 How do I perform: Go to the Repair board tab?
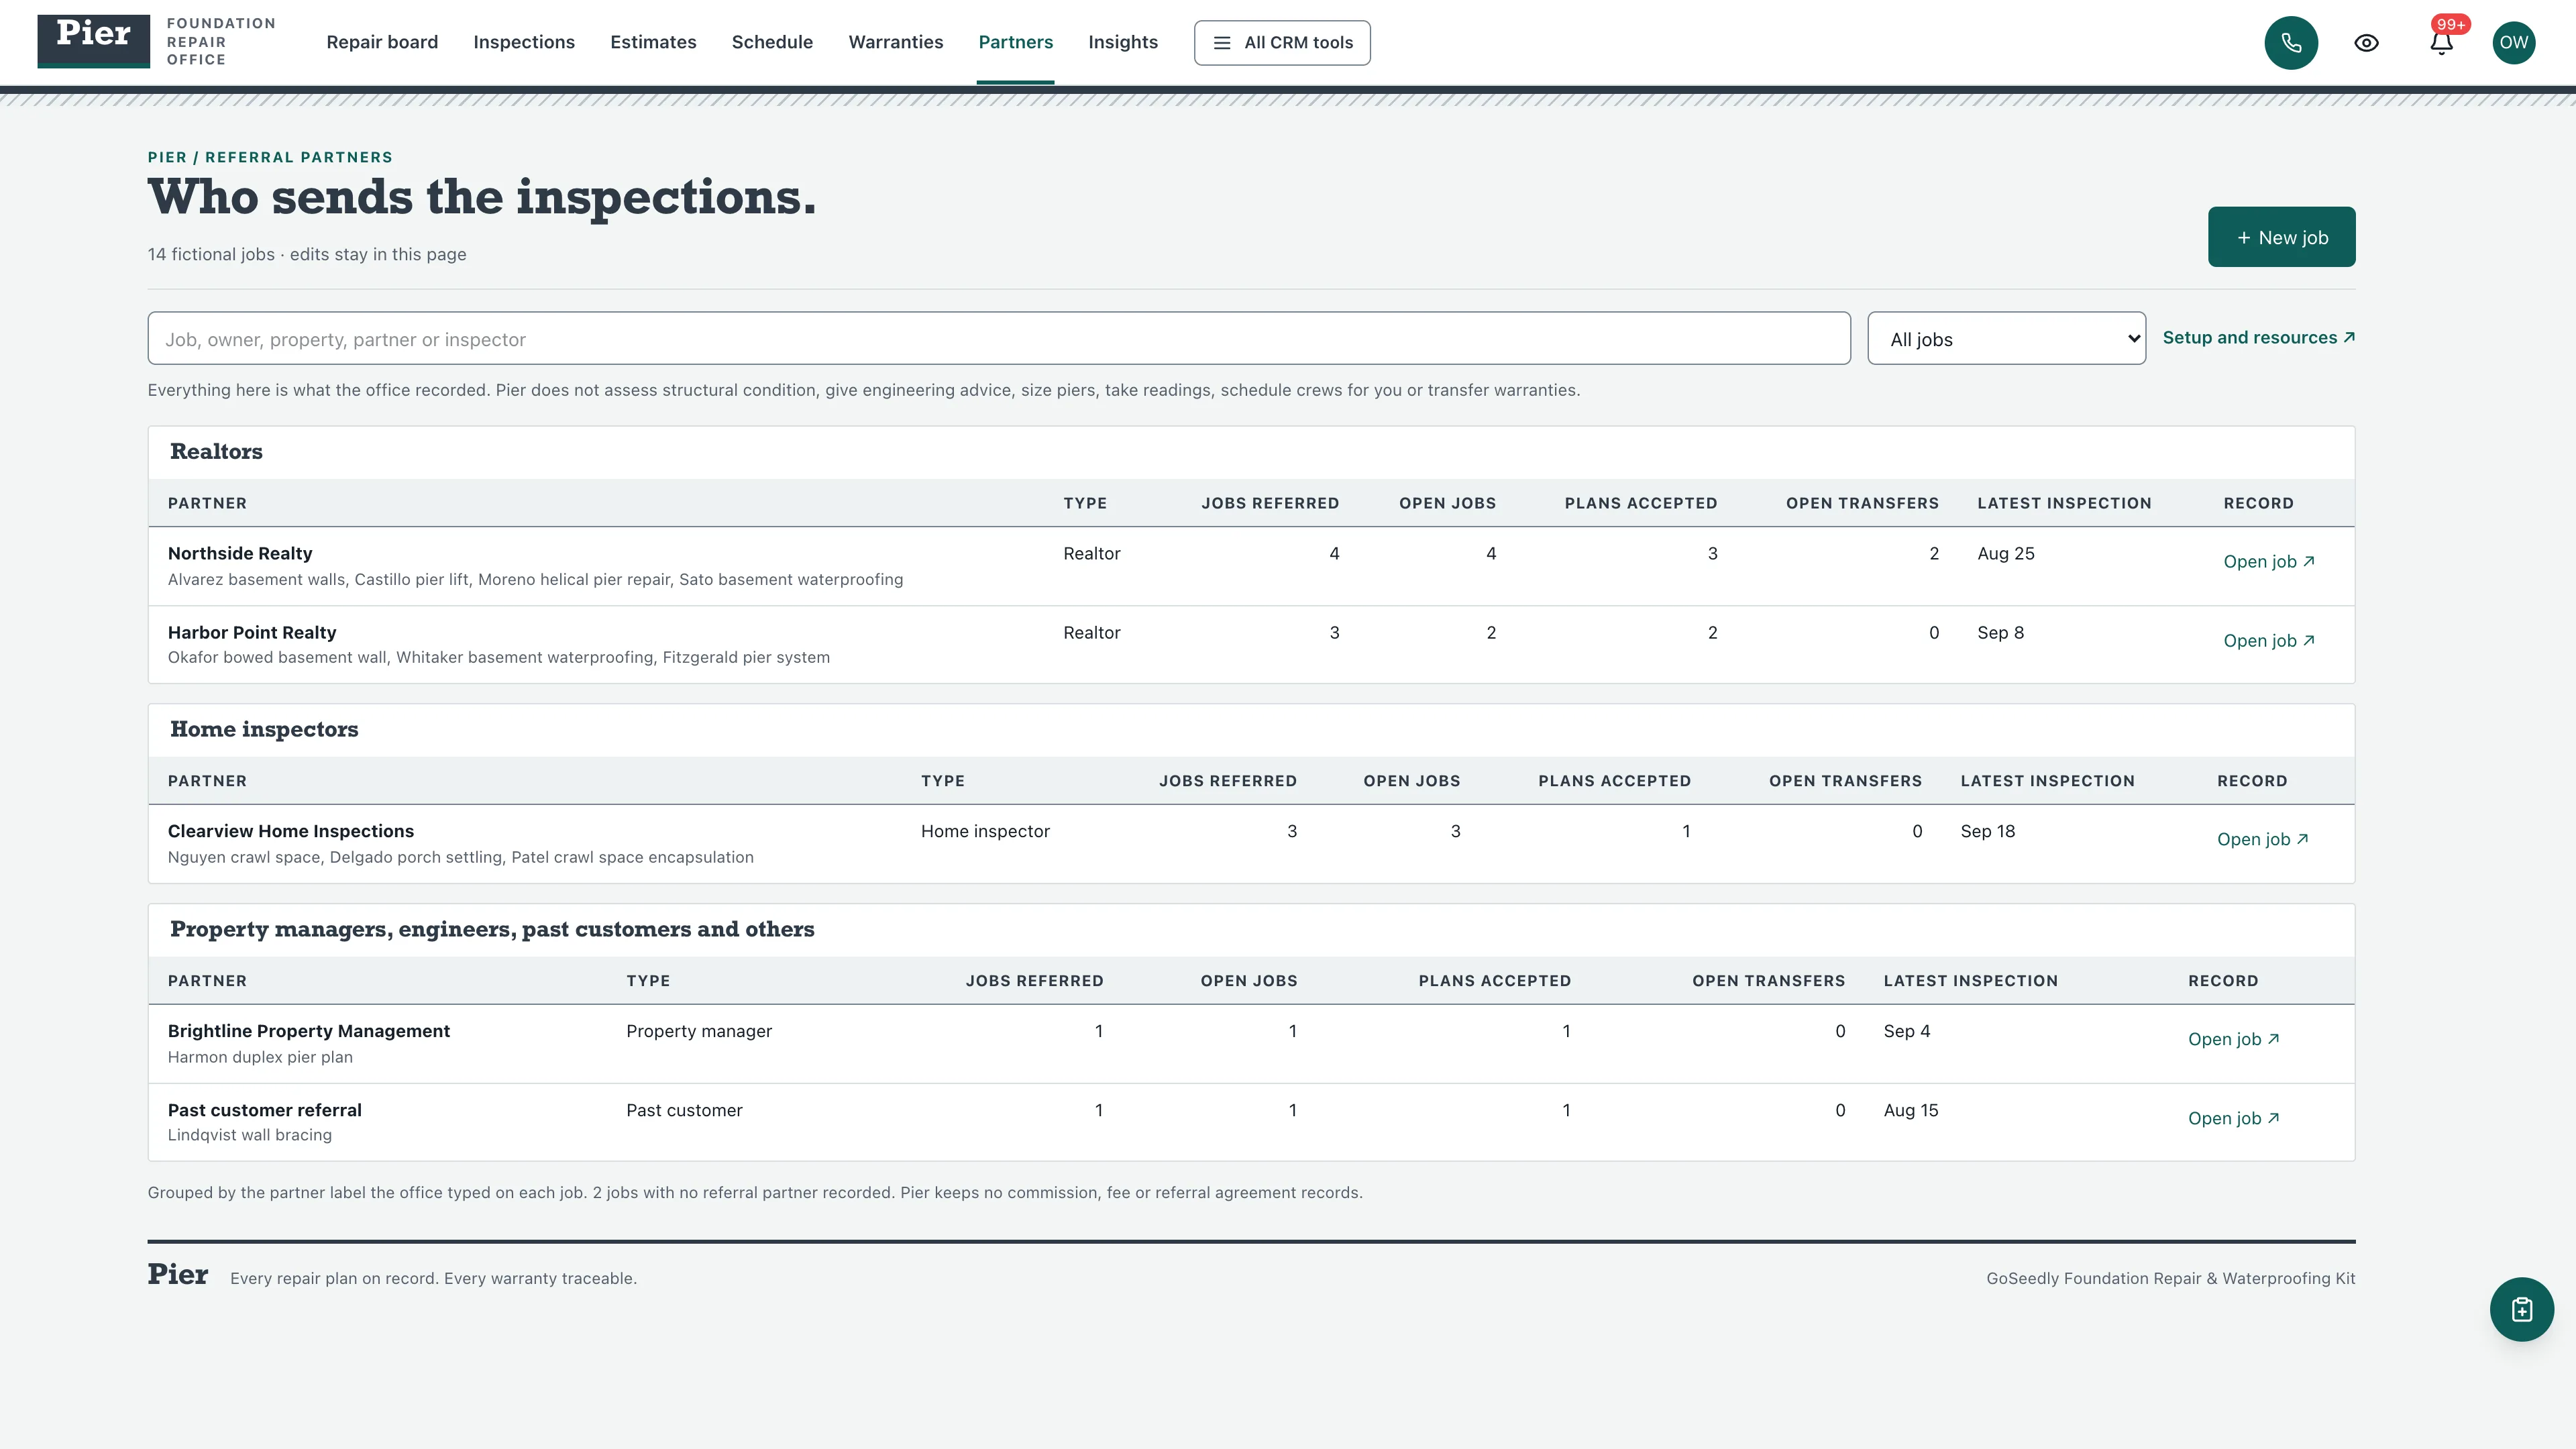(382, 42)
